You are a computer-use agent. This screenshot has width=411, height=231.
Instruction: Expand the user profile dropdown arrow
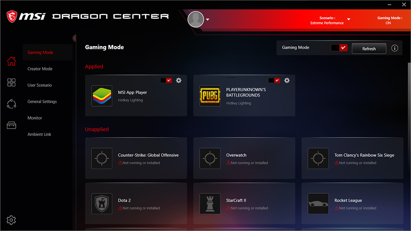(x=208, y=19)
